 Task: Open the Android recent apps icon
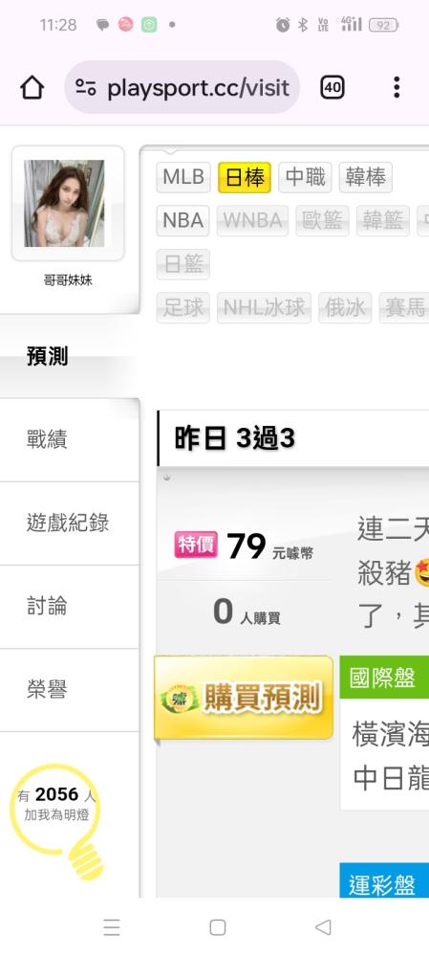(x=112, y=927)
